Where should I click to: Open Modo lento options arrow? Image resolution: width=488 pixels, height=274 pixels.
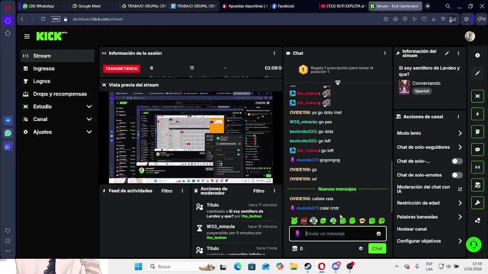tap(460, 133)
